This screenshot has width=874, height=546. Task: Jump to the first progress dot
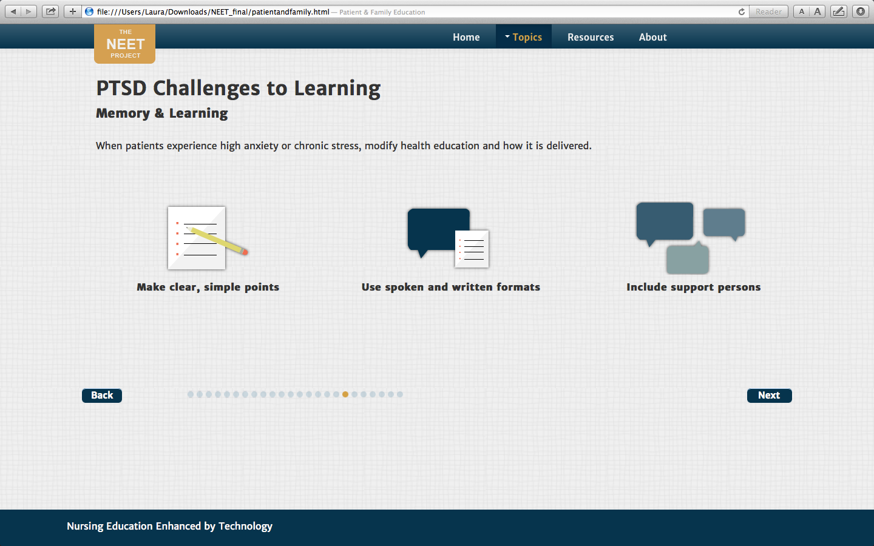(x=191, y=394)
